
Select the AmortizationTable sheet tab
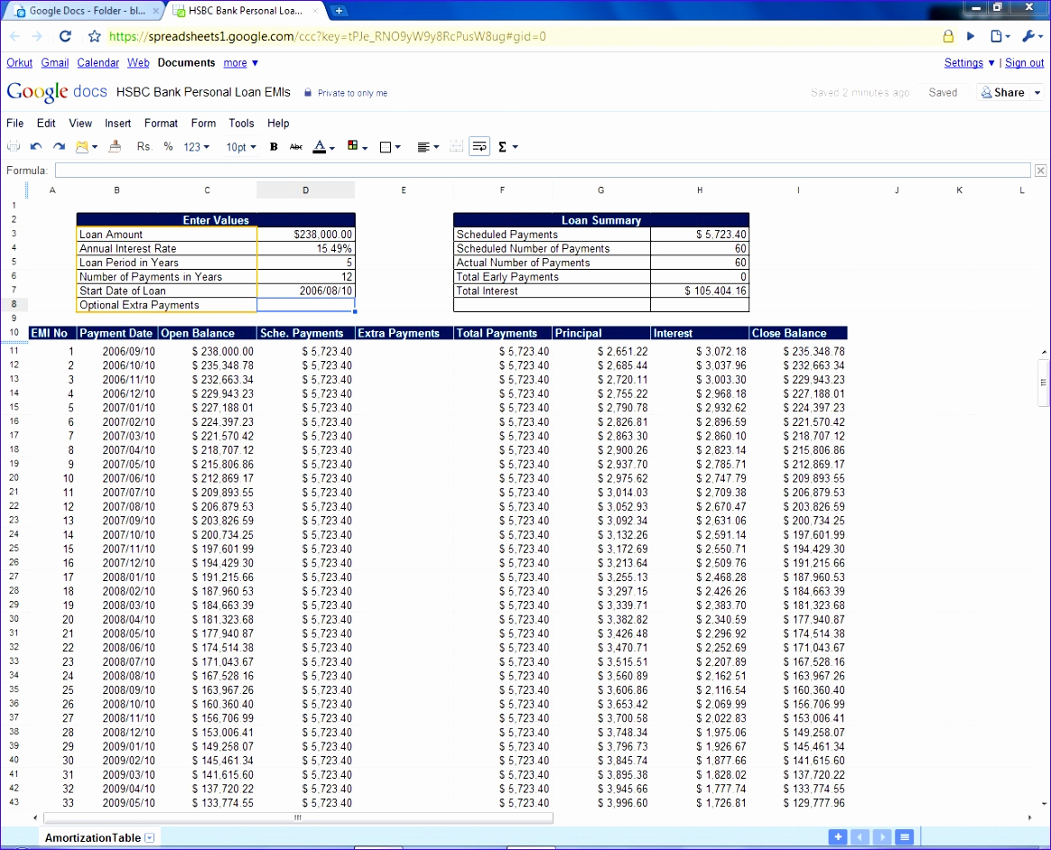92,838
